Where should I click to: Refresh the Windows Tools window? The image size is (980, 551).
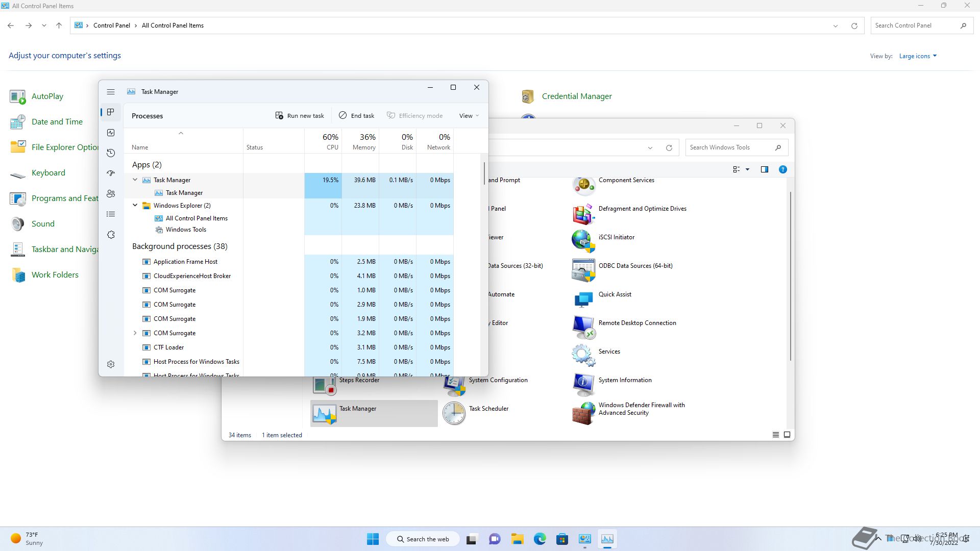pyautogui.click(x=669, y=147)
